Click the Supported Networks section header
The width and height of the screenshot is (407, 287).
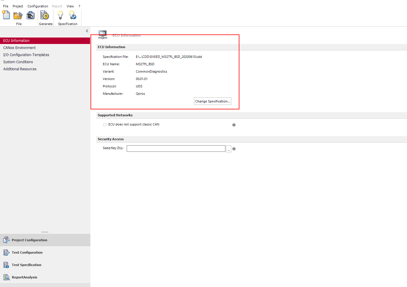252,115
